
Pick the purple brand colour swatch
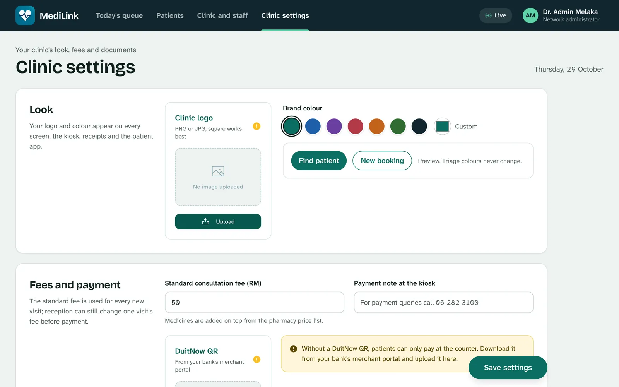(x=334, y=126)
